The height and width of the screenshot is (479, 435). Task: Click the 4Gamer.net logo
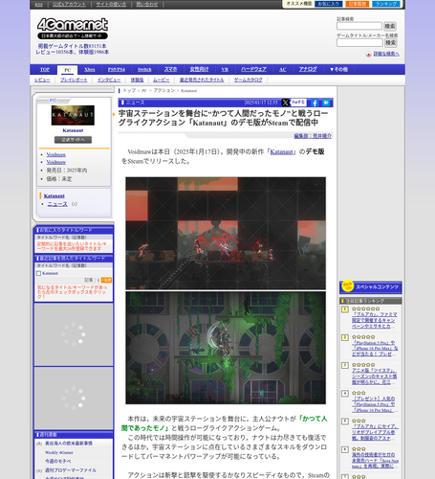[73, 28]
